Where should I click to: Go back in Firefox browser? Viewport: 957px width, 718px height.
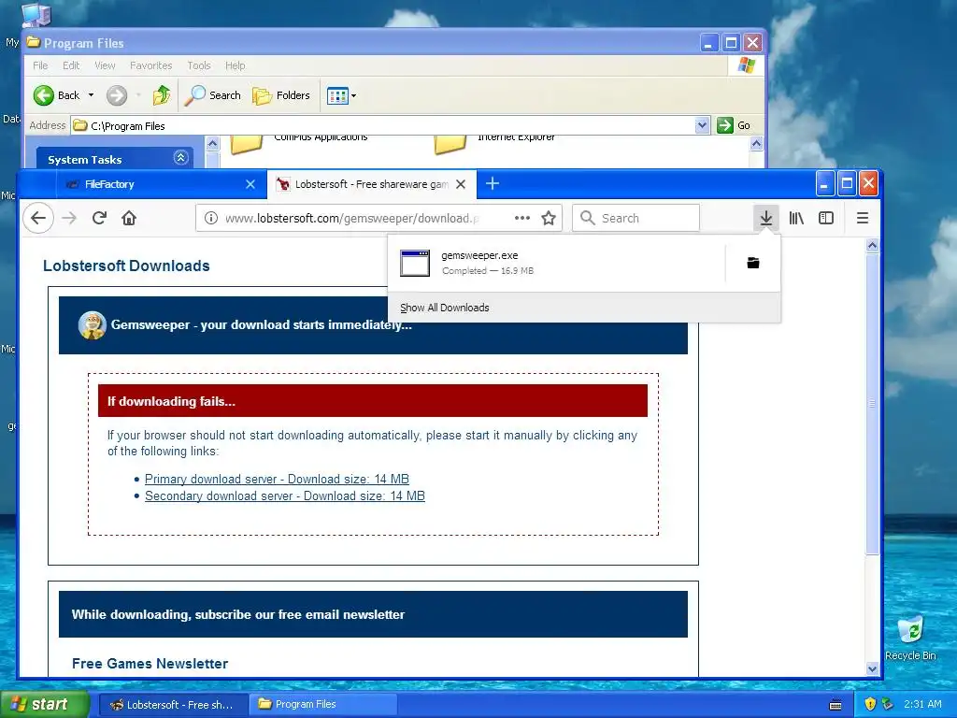(38, 218)
